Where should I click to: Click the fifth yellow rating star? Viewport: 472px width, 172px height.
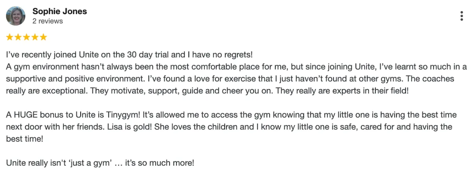point(43,37)
